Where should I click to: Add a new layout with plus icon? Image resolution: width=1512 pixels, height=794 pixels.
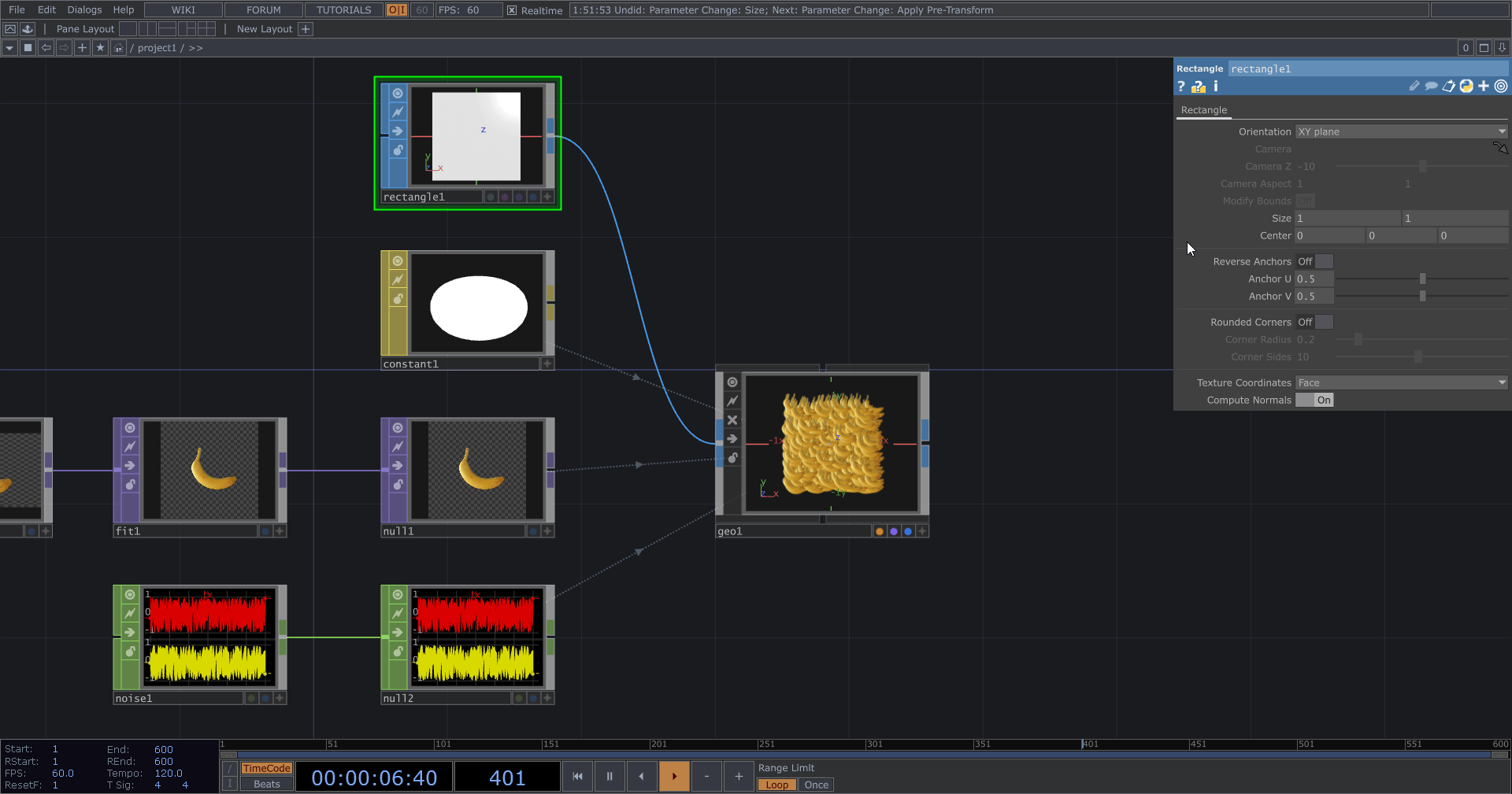[306, 29]
